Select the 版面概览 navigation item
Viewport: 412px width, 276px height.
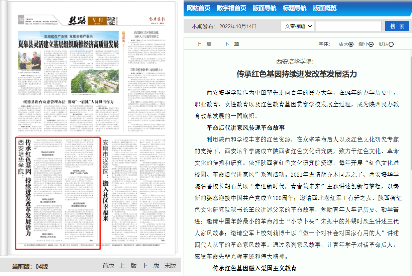point(325,8)
